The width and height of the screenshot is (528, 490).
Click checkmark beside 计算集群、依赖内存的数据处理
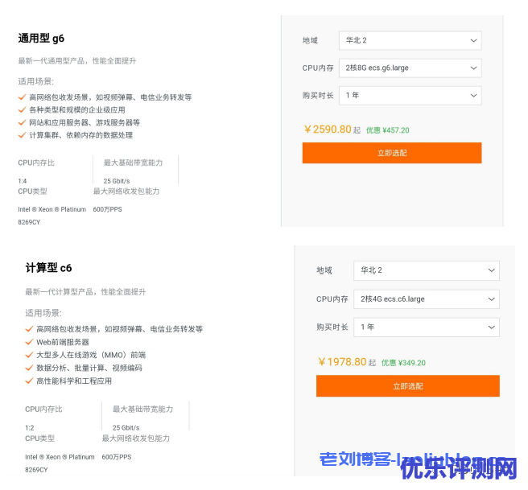22,136
